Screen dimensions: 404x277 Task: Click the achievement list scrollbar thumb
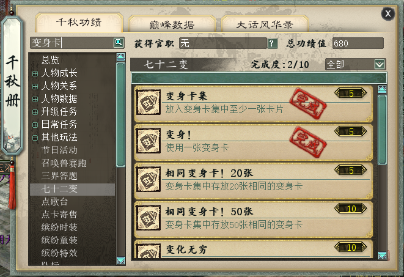point(382,130)
